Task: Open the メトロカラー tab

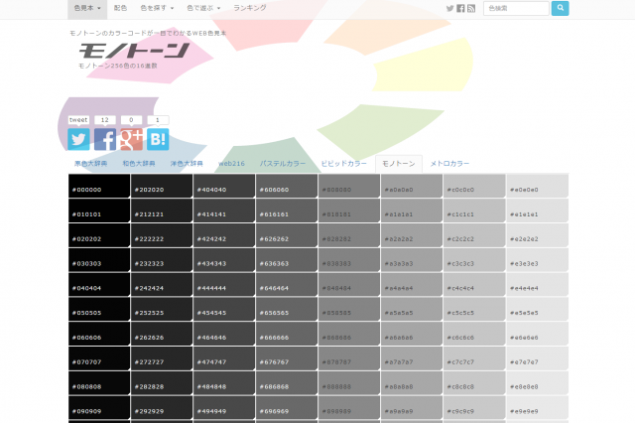Action: (x=449, y=163)
